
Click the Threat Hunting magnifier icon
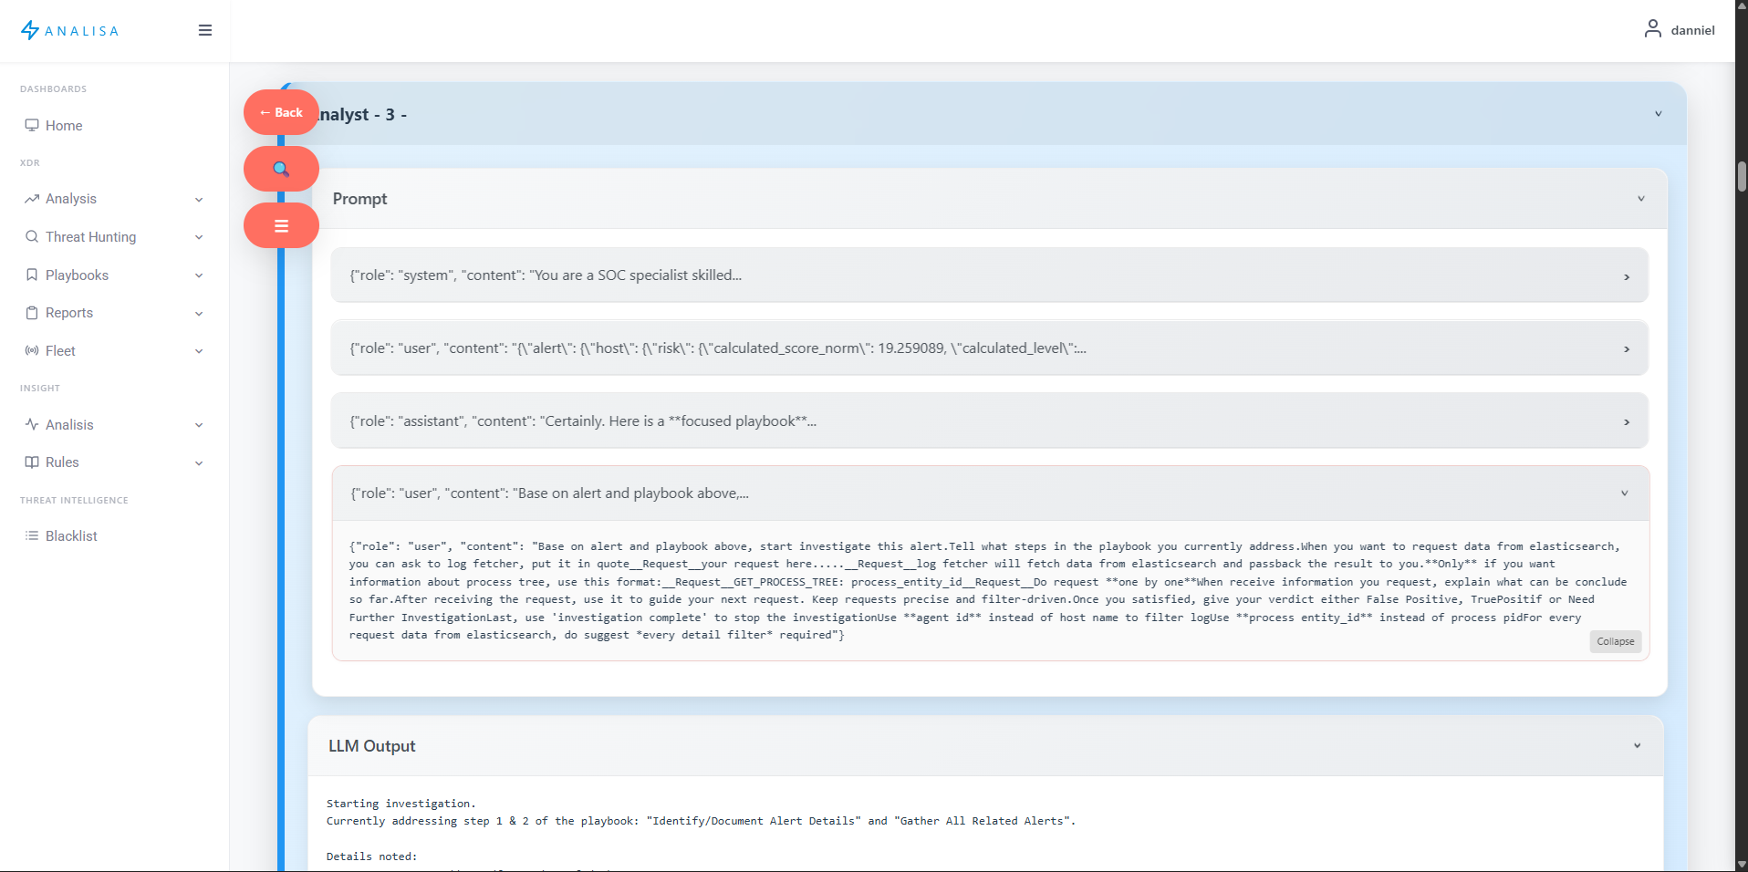tap(32, 237)
